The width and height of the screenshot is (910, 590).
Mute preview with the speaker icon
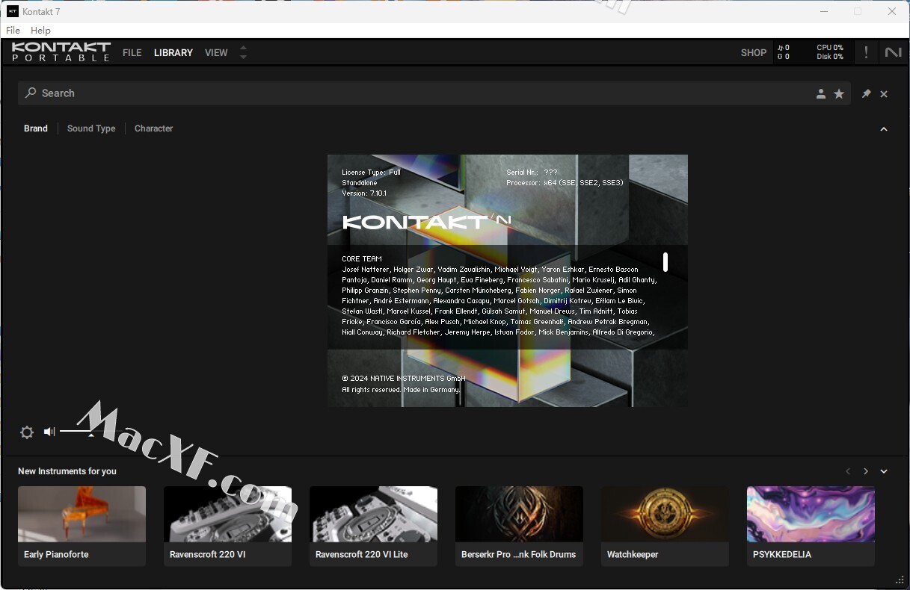(49, 432)
